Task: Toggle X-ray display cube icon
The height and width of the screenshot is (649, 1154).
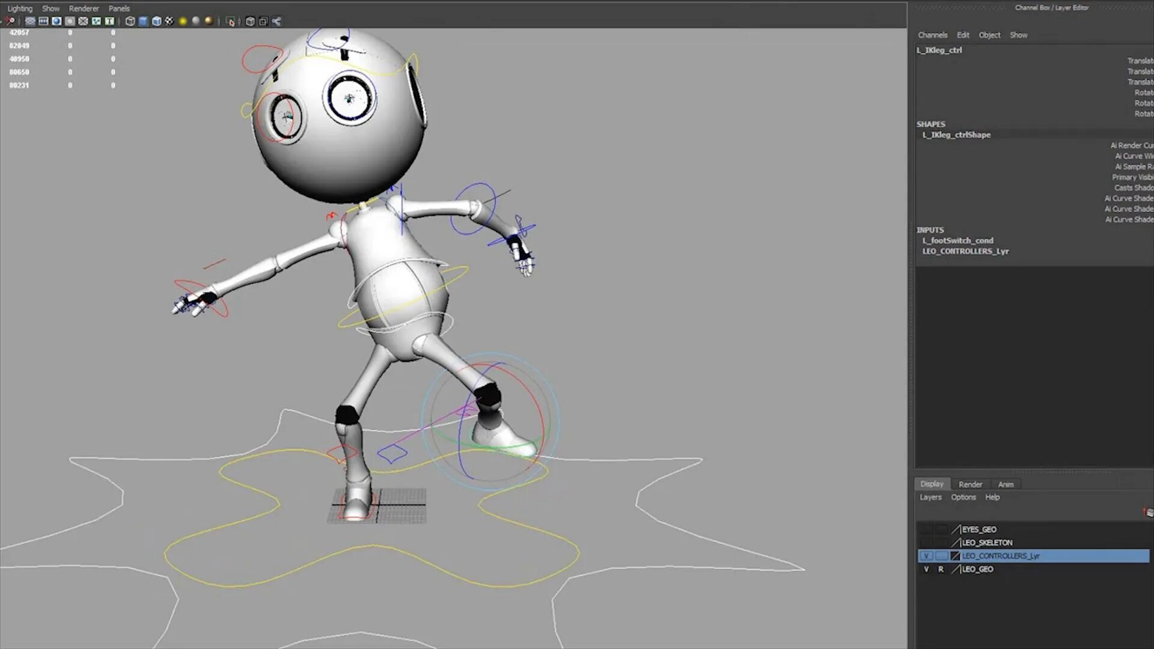Action: (x=250, y=21)
